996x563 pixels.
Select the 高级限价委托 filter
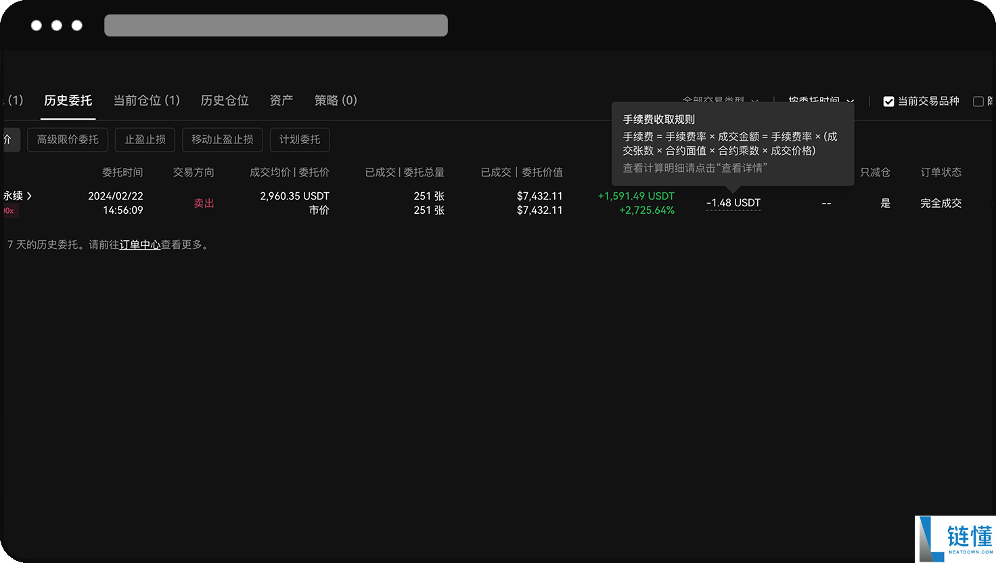pos(68,139)
